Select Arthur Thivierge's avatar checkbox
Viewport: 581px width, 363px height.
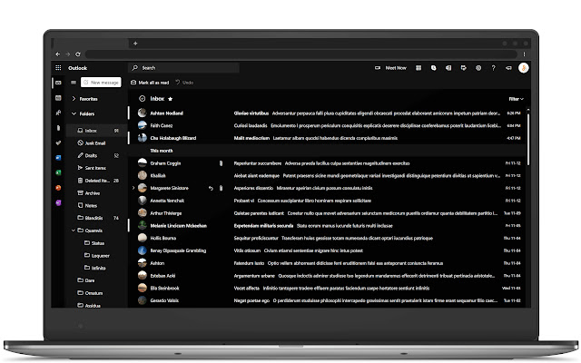coord(143,213)
